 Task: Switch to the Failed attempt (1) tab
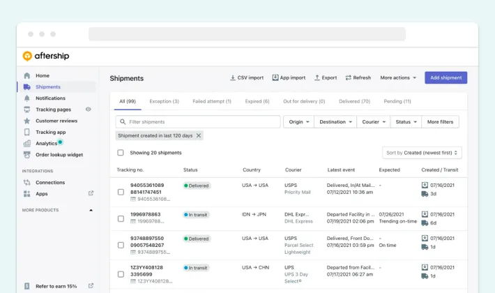(x=212, y=101)
